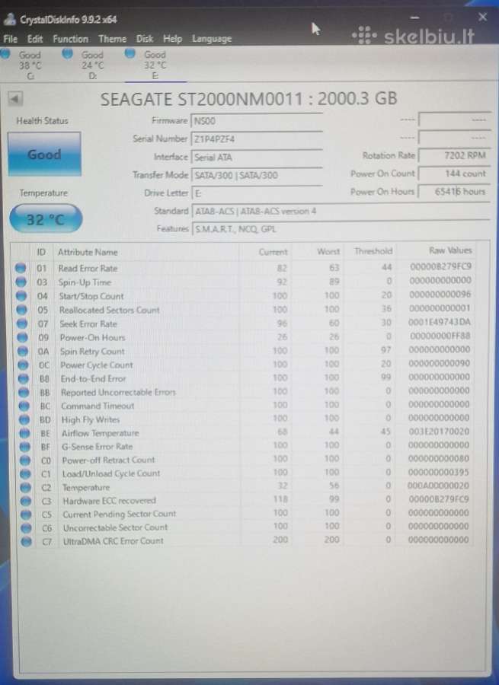This screenshot has height=685, width=499.
Task: Click the status icon for C2 Temperature
Action: [26, 487]
